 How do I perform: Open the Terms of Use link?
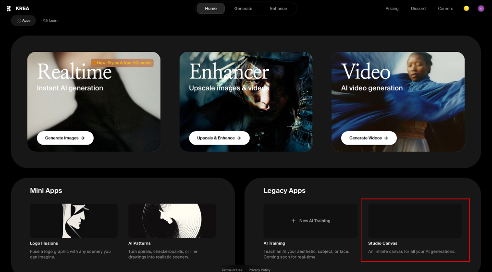click(232, 270)
